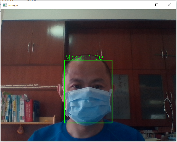Close the image window
177x142 pixels.
[x=169, y=5]
